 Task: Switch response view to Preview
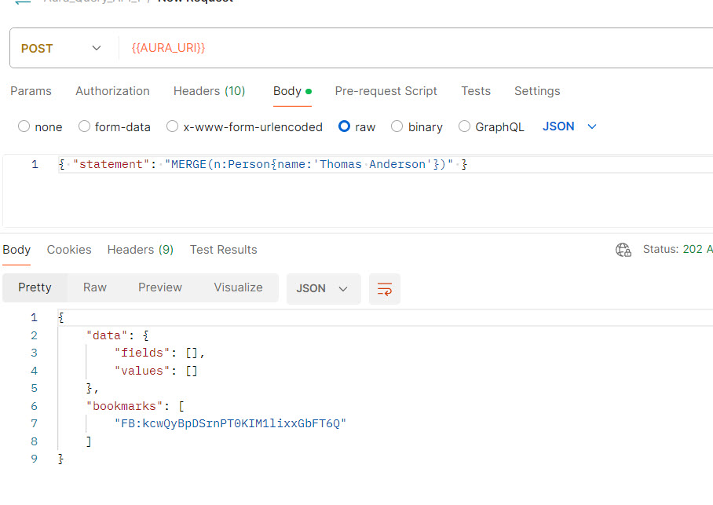point(159,288)
